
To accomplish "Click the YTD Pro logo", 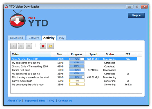I will (x=29, y=19).
